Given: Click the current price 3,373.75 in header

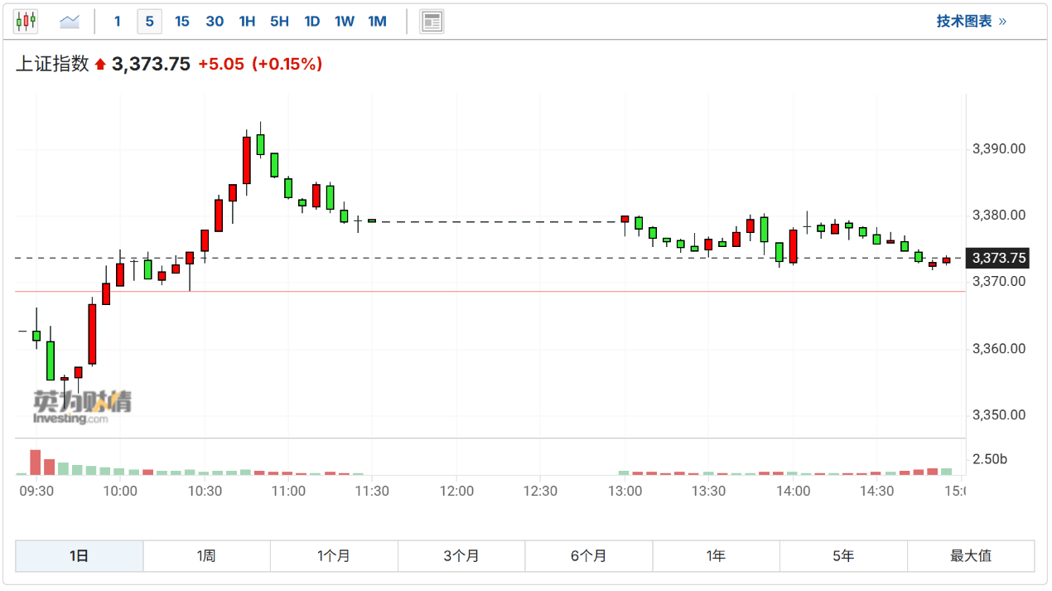Looking at the screenshot, I should tap(151, 64).
